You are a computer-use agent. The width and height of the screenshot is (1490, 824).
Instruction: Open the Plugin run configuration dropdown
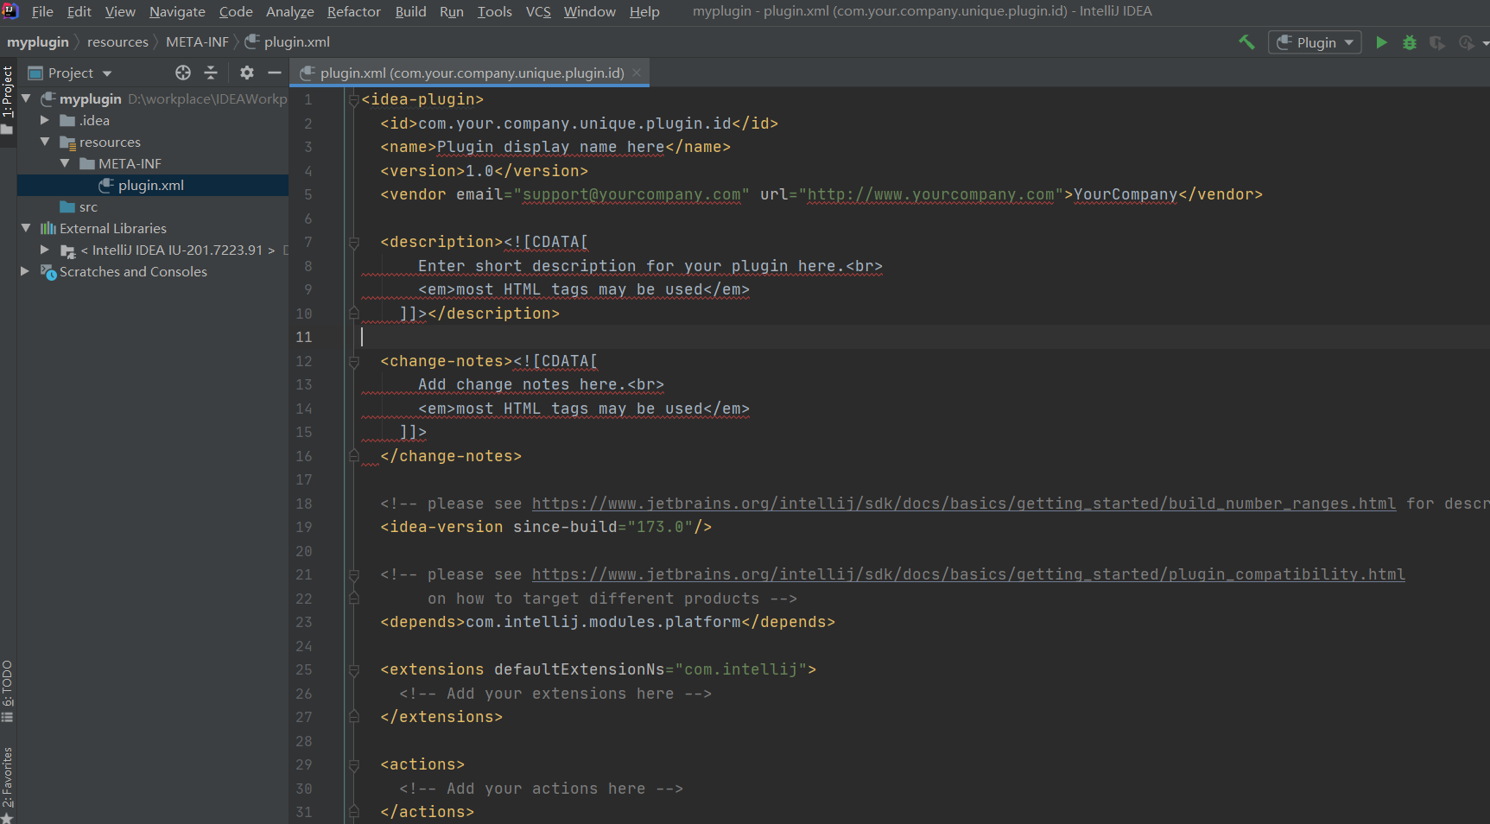point(1315,42)
